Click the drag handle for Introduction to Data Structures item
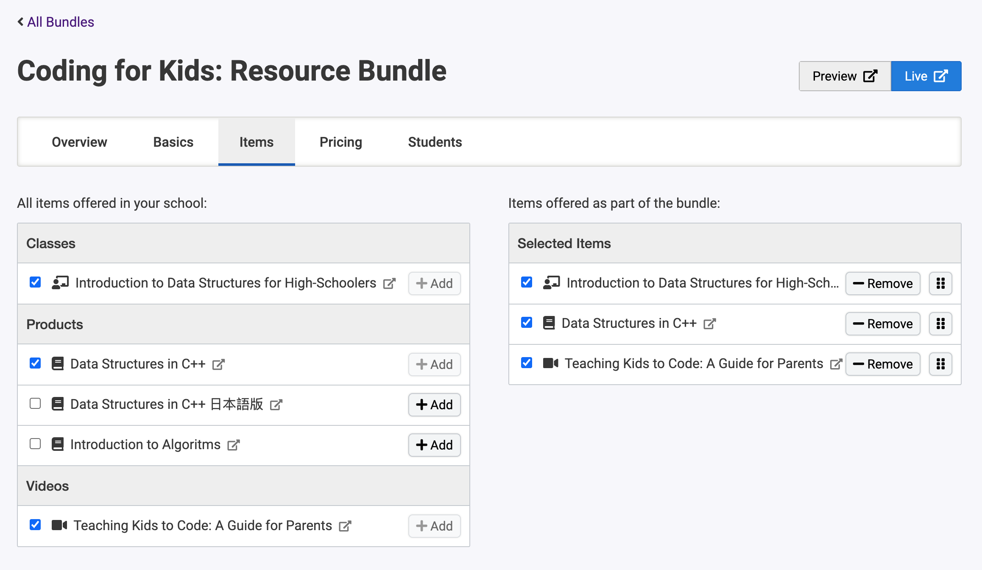The image size is (982, 570). click(x=940, y=283)
